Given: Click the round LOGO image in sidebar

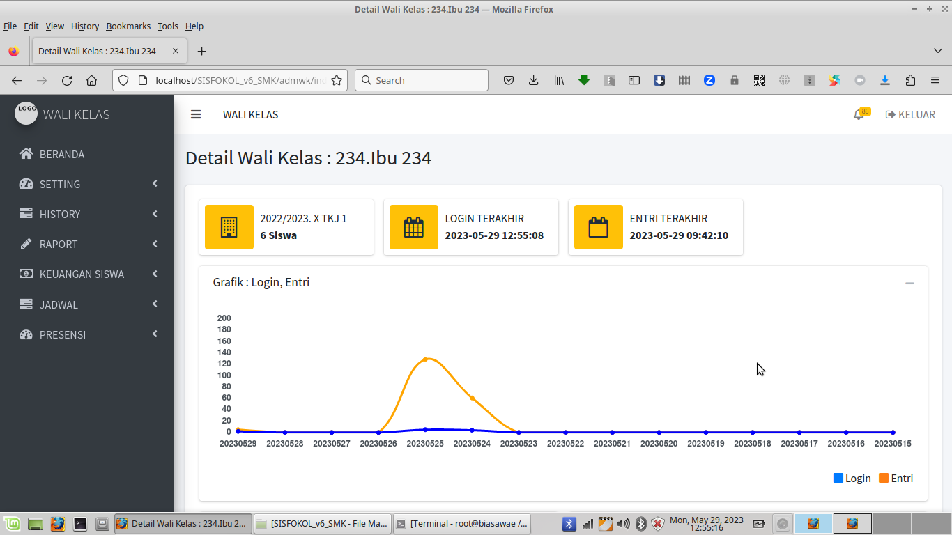Looking at the screenshot, I should (x=26, y=113).
